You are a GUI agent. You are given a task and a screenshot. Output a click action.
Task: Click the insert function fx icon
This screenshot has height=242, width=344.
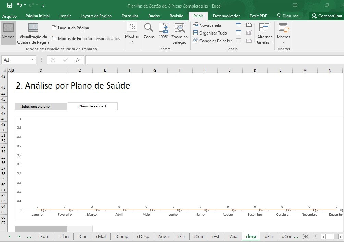point(78,60)
